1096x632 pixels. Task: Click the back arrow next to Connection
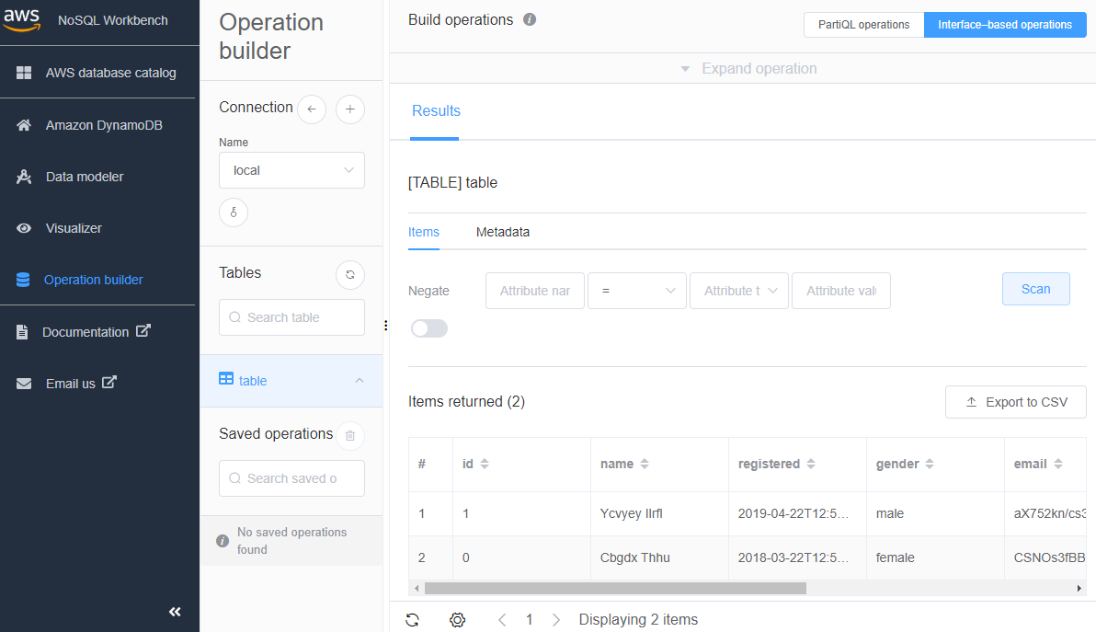point(312,109)
